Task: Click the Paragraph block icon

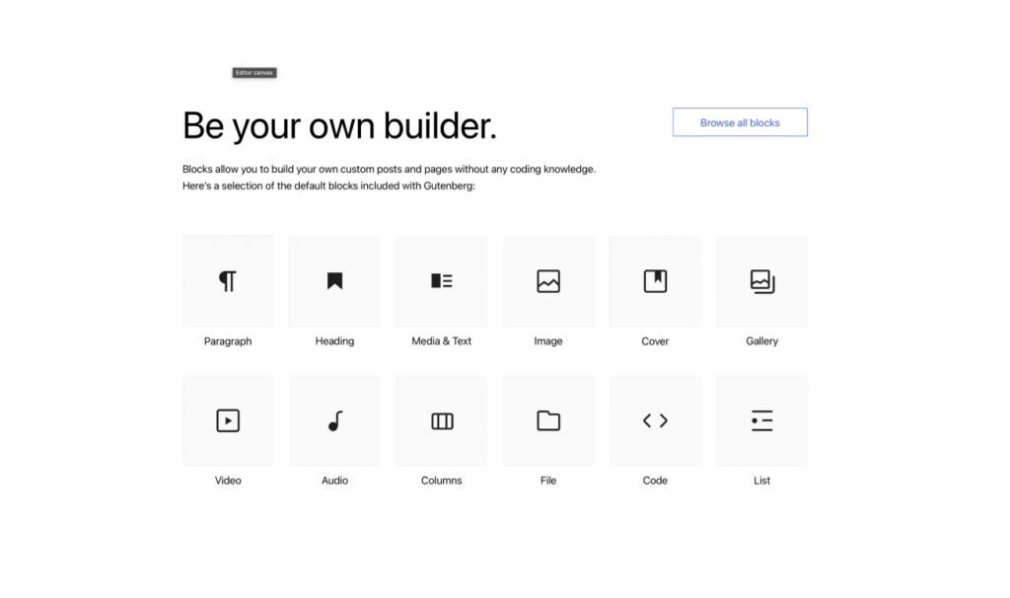Action: tap(228, 281)
